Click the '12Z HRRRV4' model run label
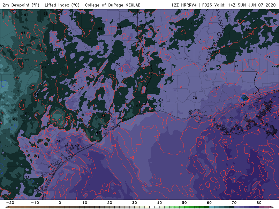The image size is (279, 209). pos(184,5)
